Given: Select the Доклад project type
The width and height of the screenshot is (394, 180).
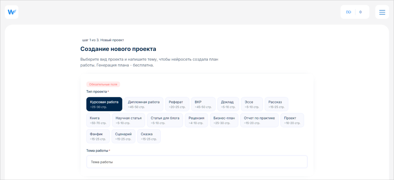Looking at the screenshot, I should click(x=228, y=104).
